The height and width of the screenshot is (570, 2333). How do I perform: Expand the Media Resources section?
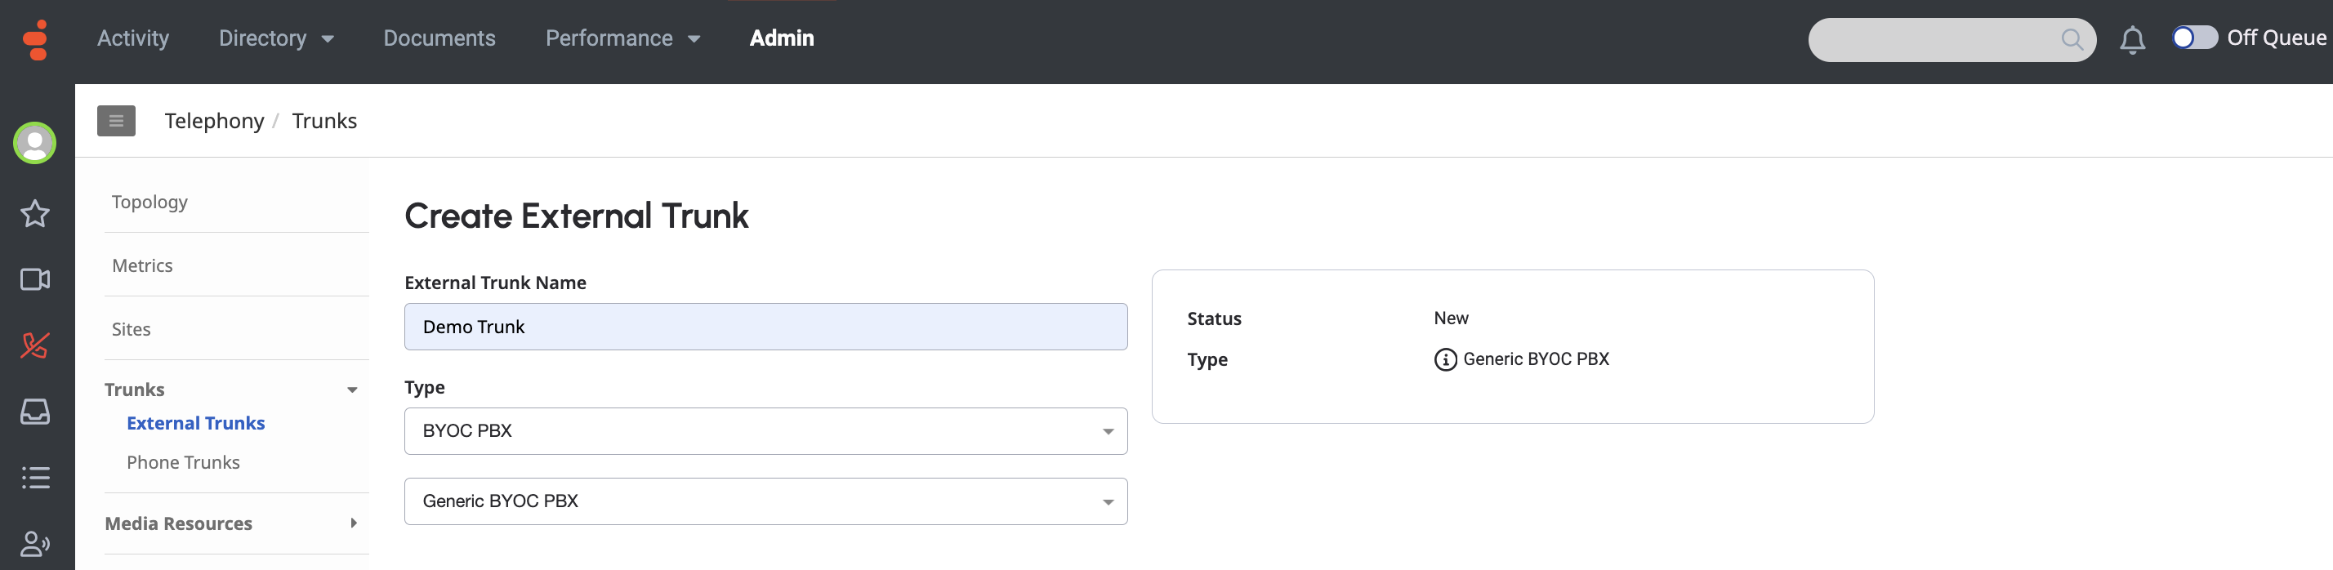tap(352, 523)
